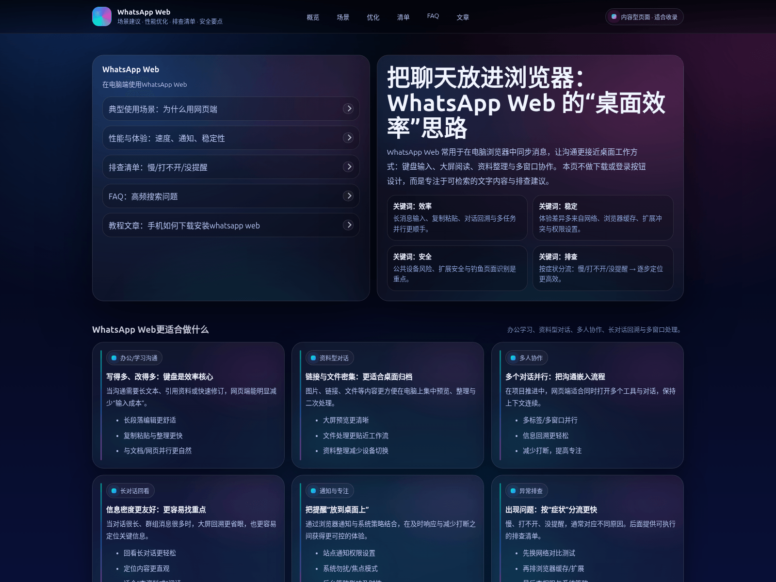The width and height of the screenshot is (776, 582).
Task: Click the blue dot in 办公/学习沟通 tag
Action: [114, 358]
